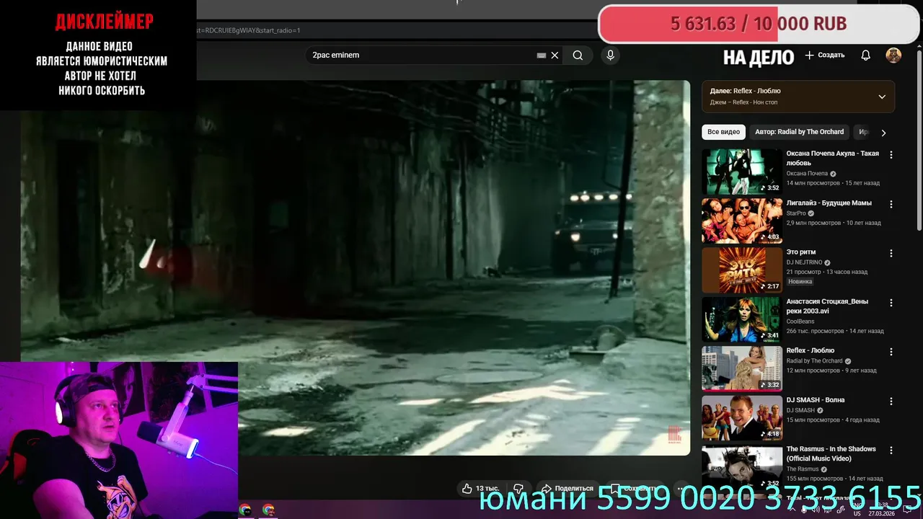Open title 'Анастасия Стоцкая_Вены реки 2003.avi'
Screen dimensions: 923x519
[x=827, y=306]
